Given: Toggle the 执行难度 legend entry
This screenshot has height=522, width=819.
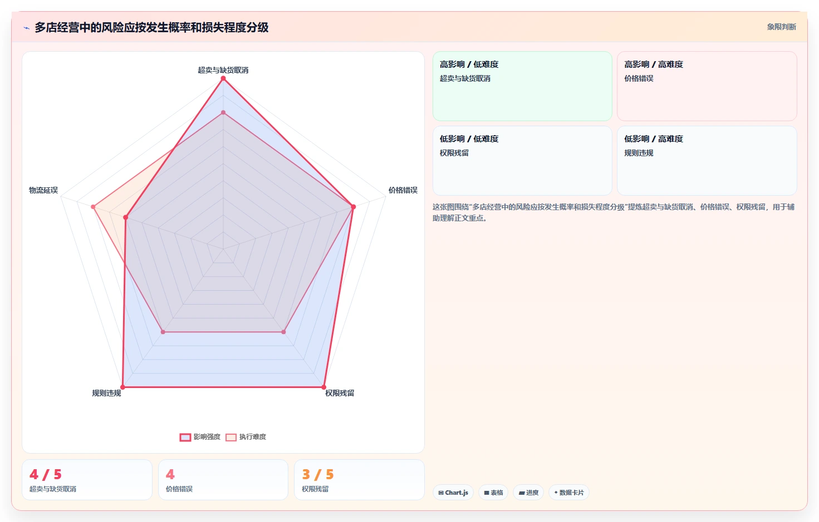Looking at the screenshot, I should pyautogui.click(x=246, y=437).
